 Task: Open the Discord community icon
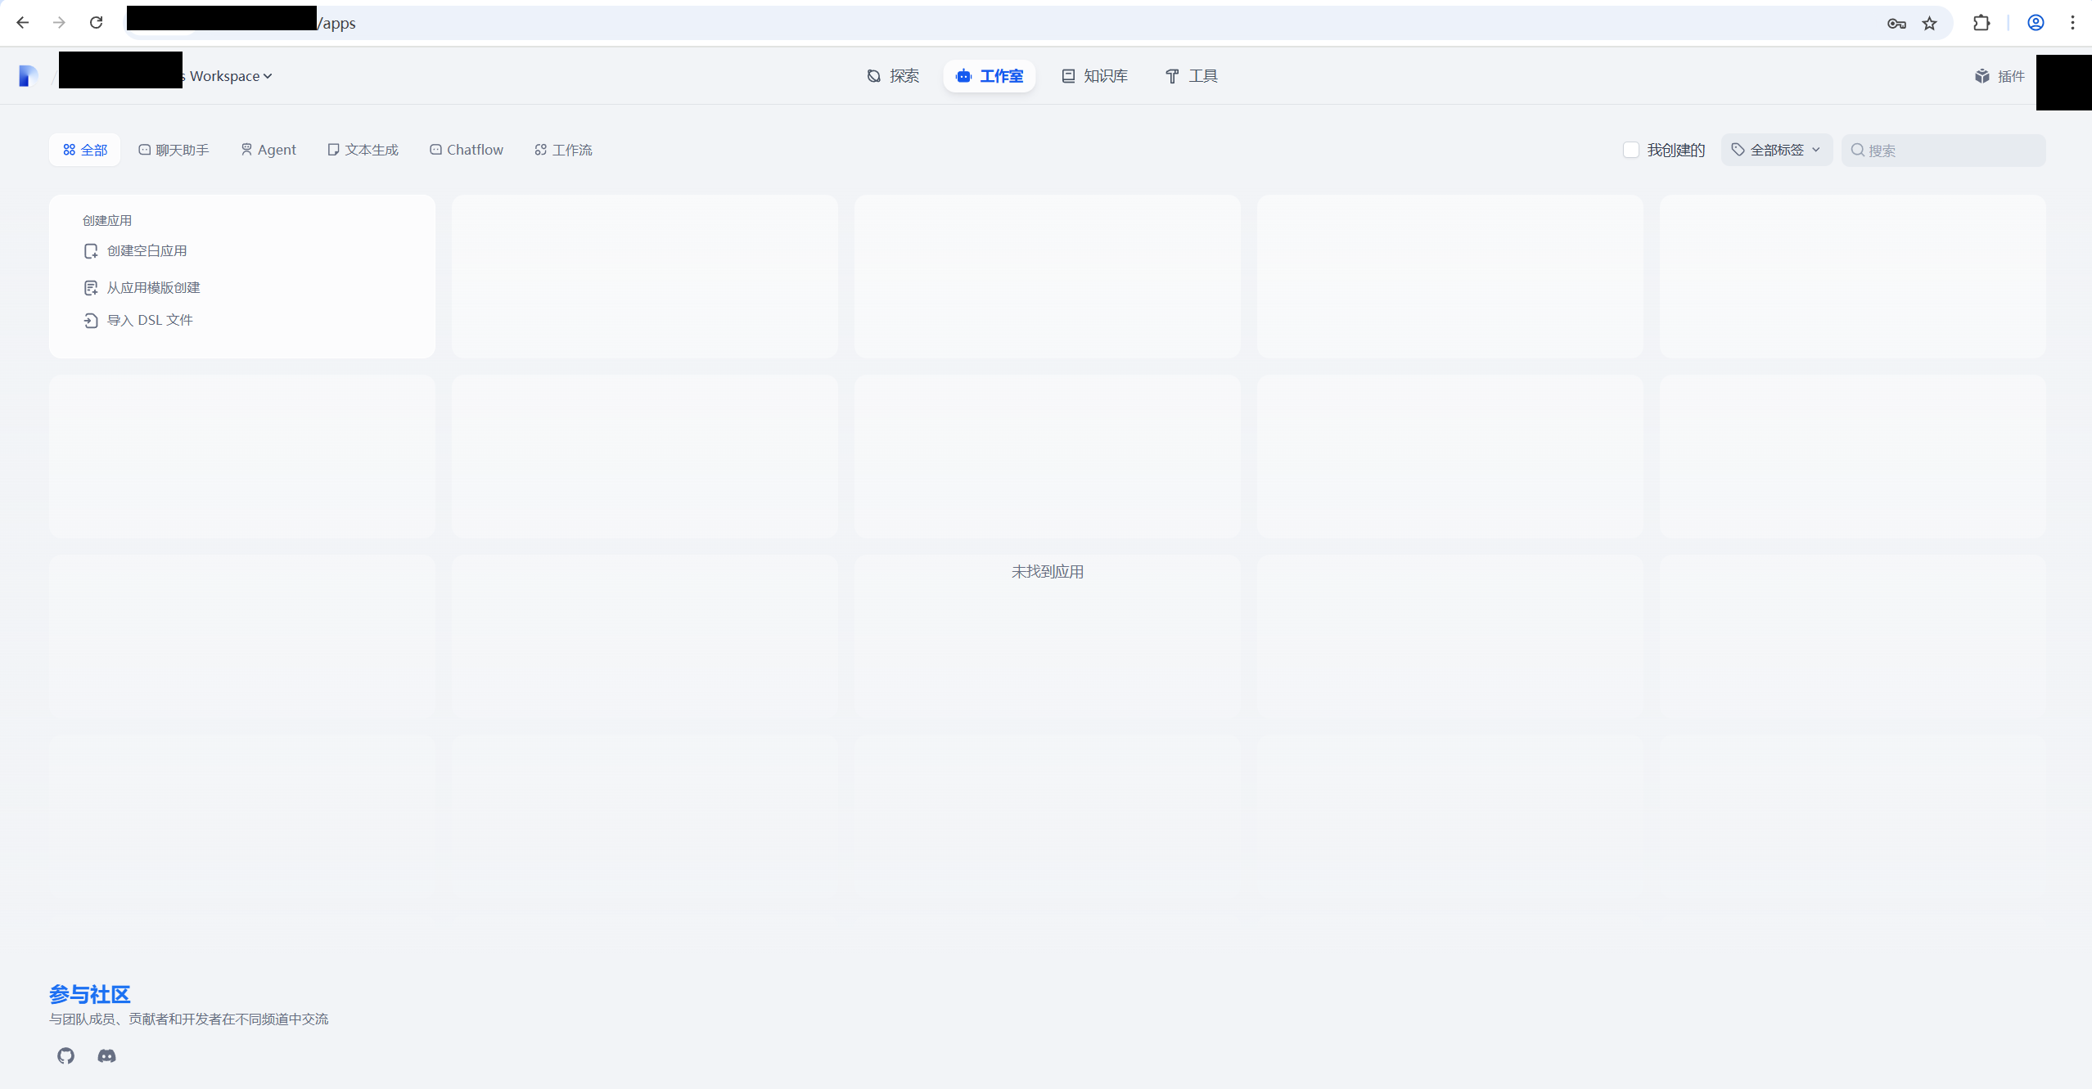click(x=106, y=1055)
